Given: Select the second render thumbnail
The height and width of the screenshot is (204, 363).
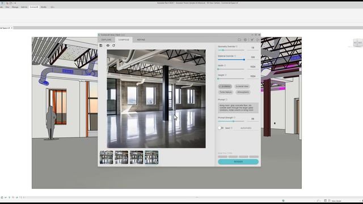Looking at the screenshot, I should coord(121,158).
